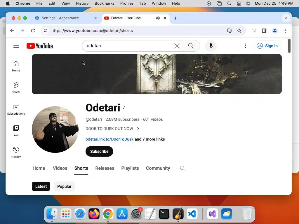
Task: Bookmark this page with the star
Action: (x=239, y=31)
